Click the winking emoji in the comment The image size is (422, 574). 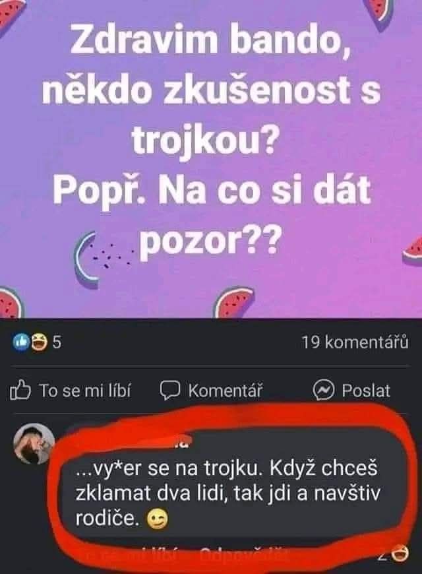pyautogui.click(x=158, y=519)
